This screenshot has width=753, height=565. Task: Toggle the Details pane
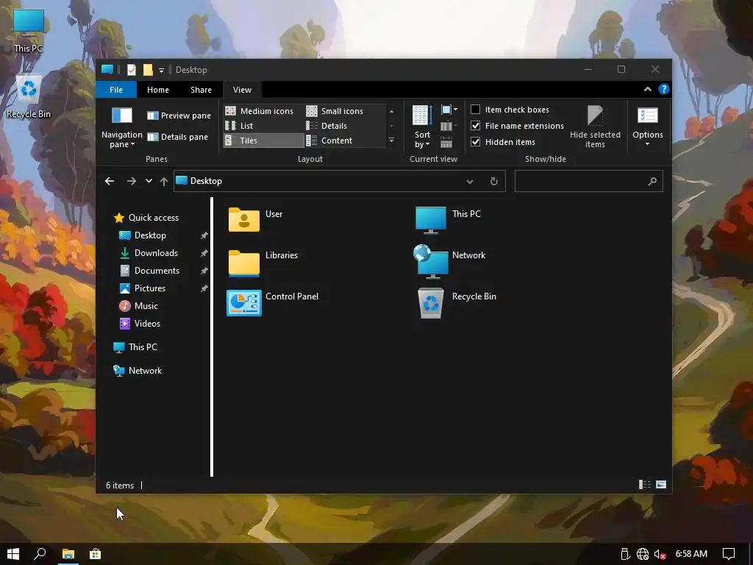coord(178,137)
